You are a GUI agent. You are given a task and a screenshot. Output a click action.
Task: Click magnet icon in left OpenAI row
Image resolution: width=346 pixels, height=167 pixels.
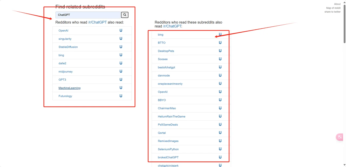tap(121, 30)
